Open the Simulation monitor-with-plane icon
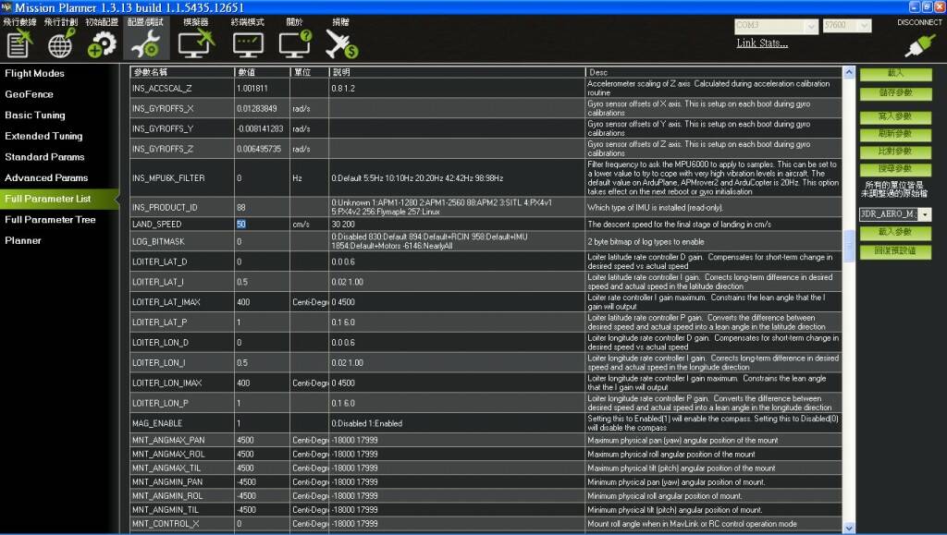Viewport: 947px width, 535px height. pos(195,43)
